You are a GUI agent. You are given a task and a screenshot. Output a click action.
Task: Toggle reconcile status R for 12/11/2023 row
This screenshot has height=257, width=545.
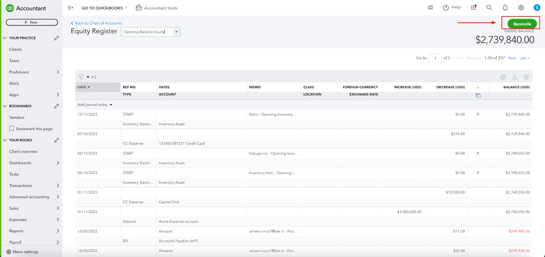478,114
